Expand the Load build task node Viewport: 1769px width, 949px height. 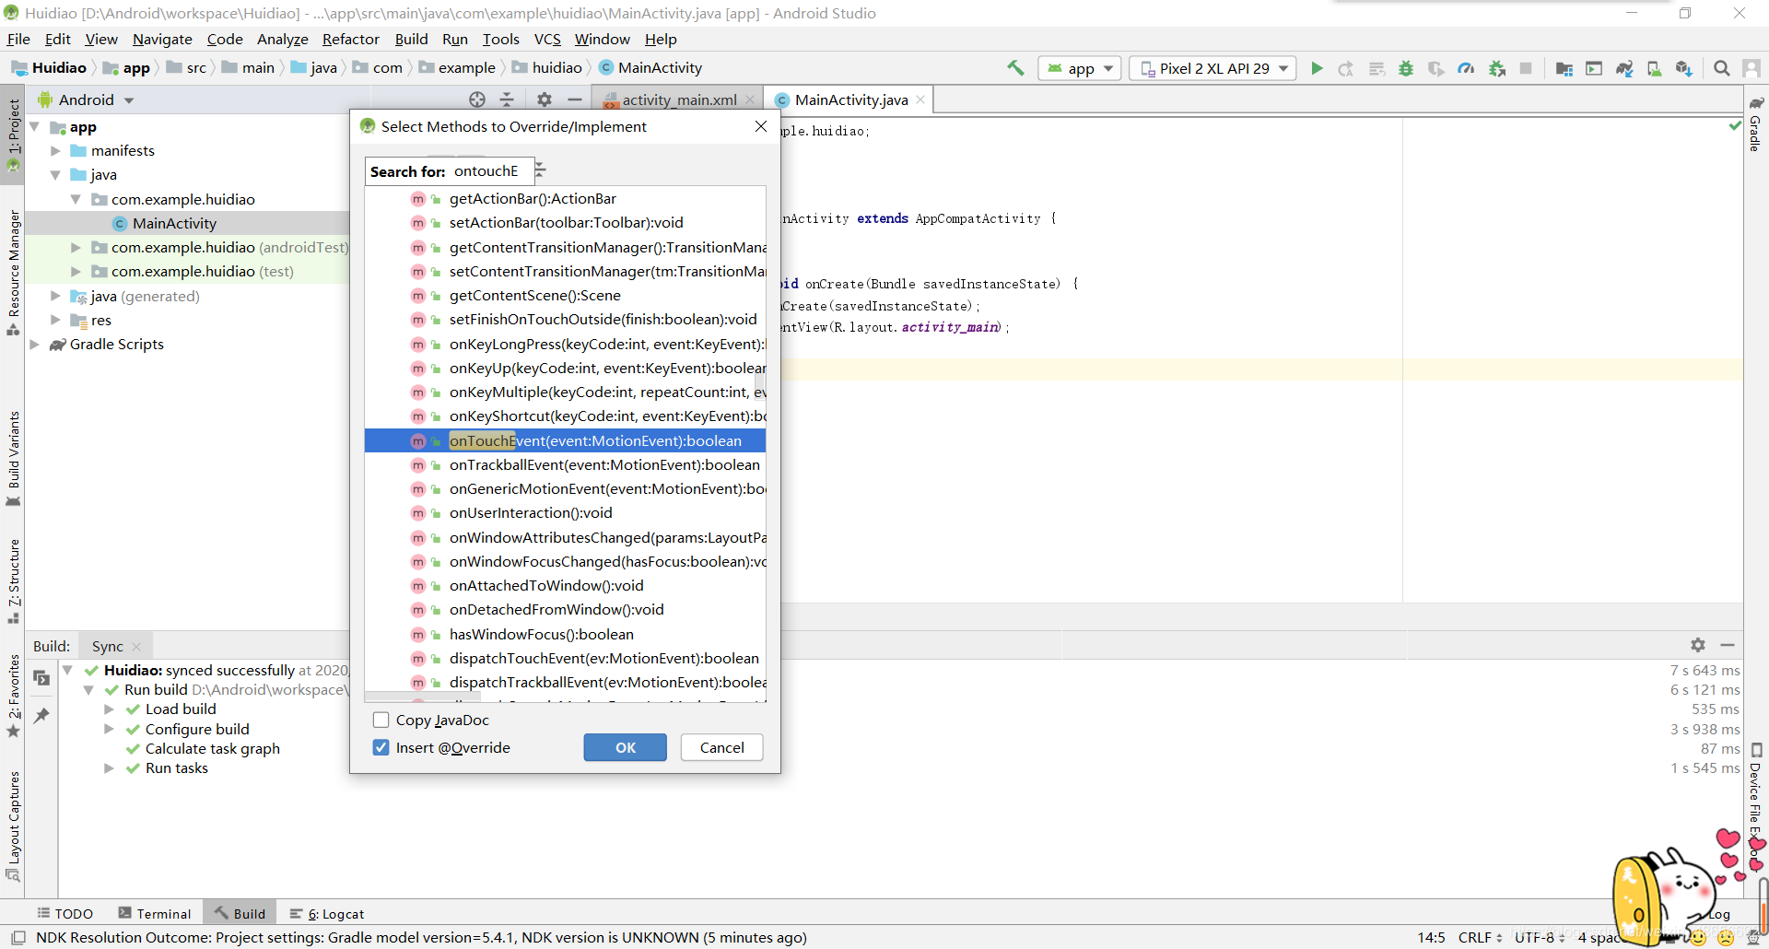pyautogui.click(x=109, y=709)
